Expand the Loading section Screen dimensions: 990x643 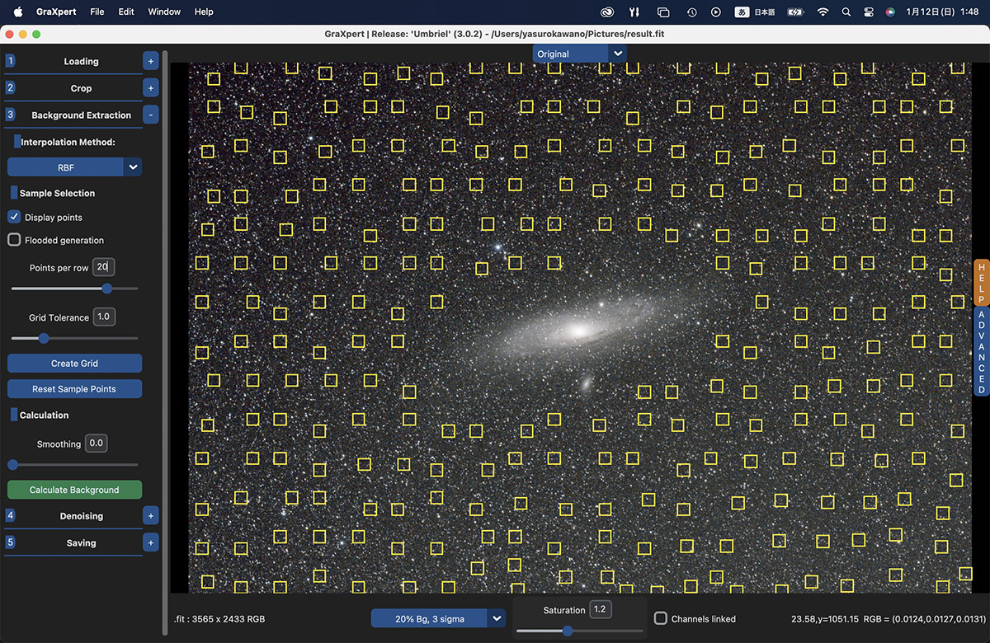click(150, 61)
